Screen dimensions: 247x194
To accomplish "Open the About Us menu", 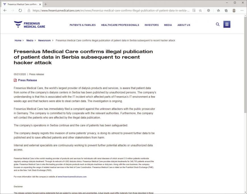I will click(x=184, y=25).
